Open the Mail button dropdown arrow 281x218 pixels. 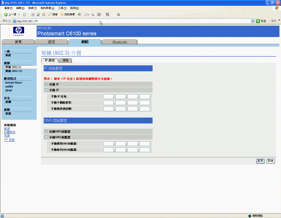coord(89,14)
